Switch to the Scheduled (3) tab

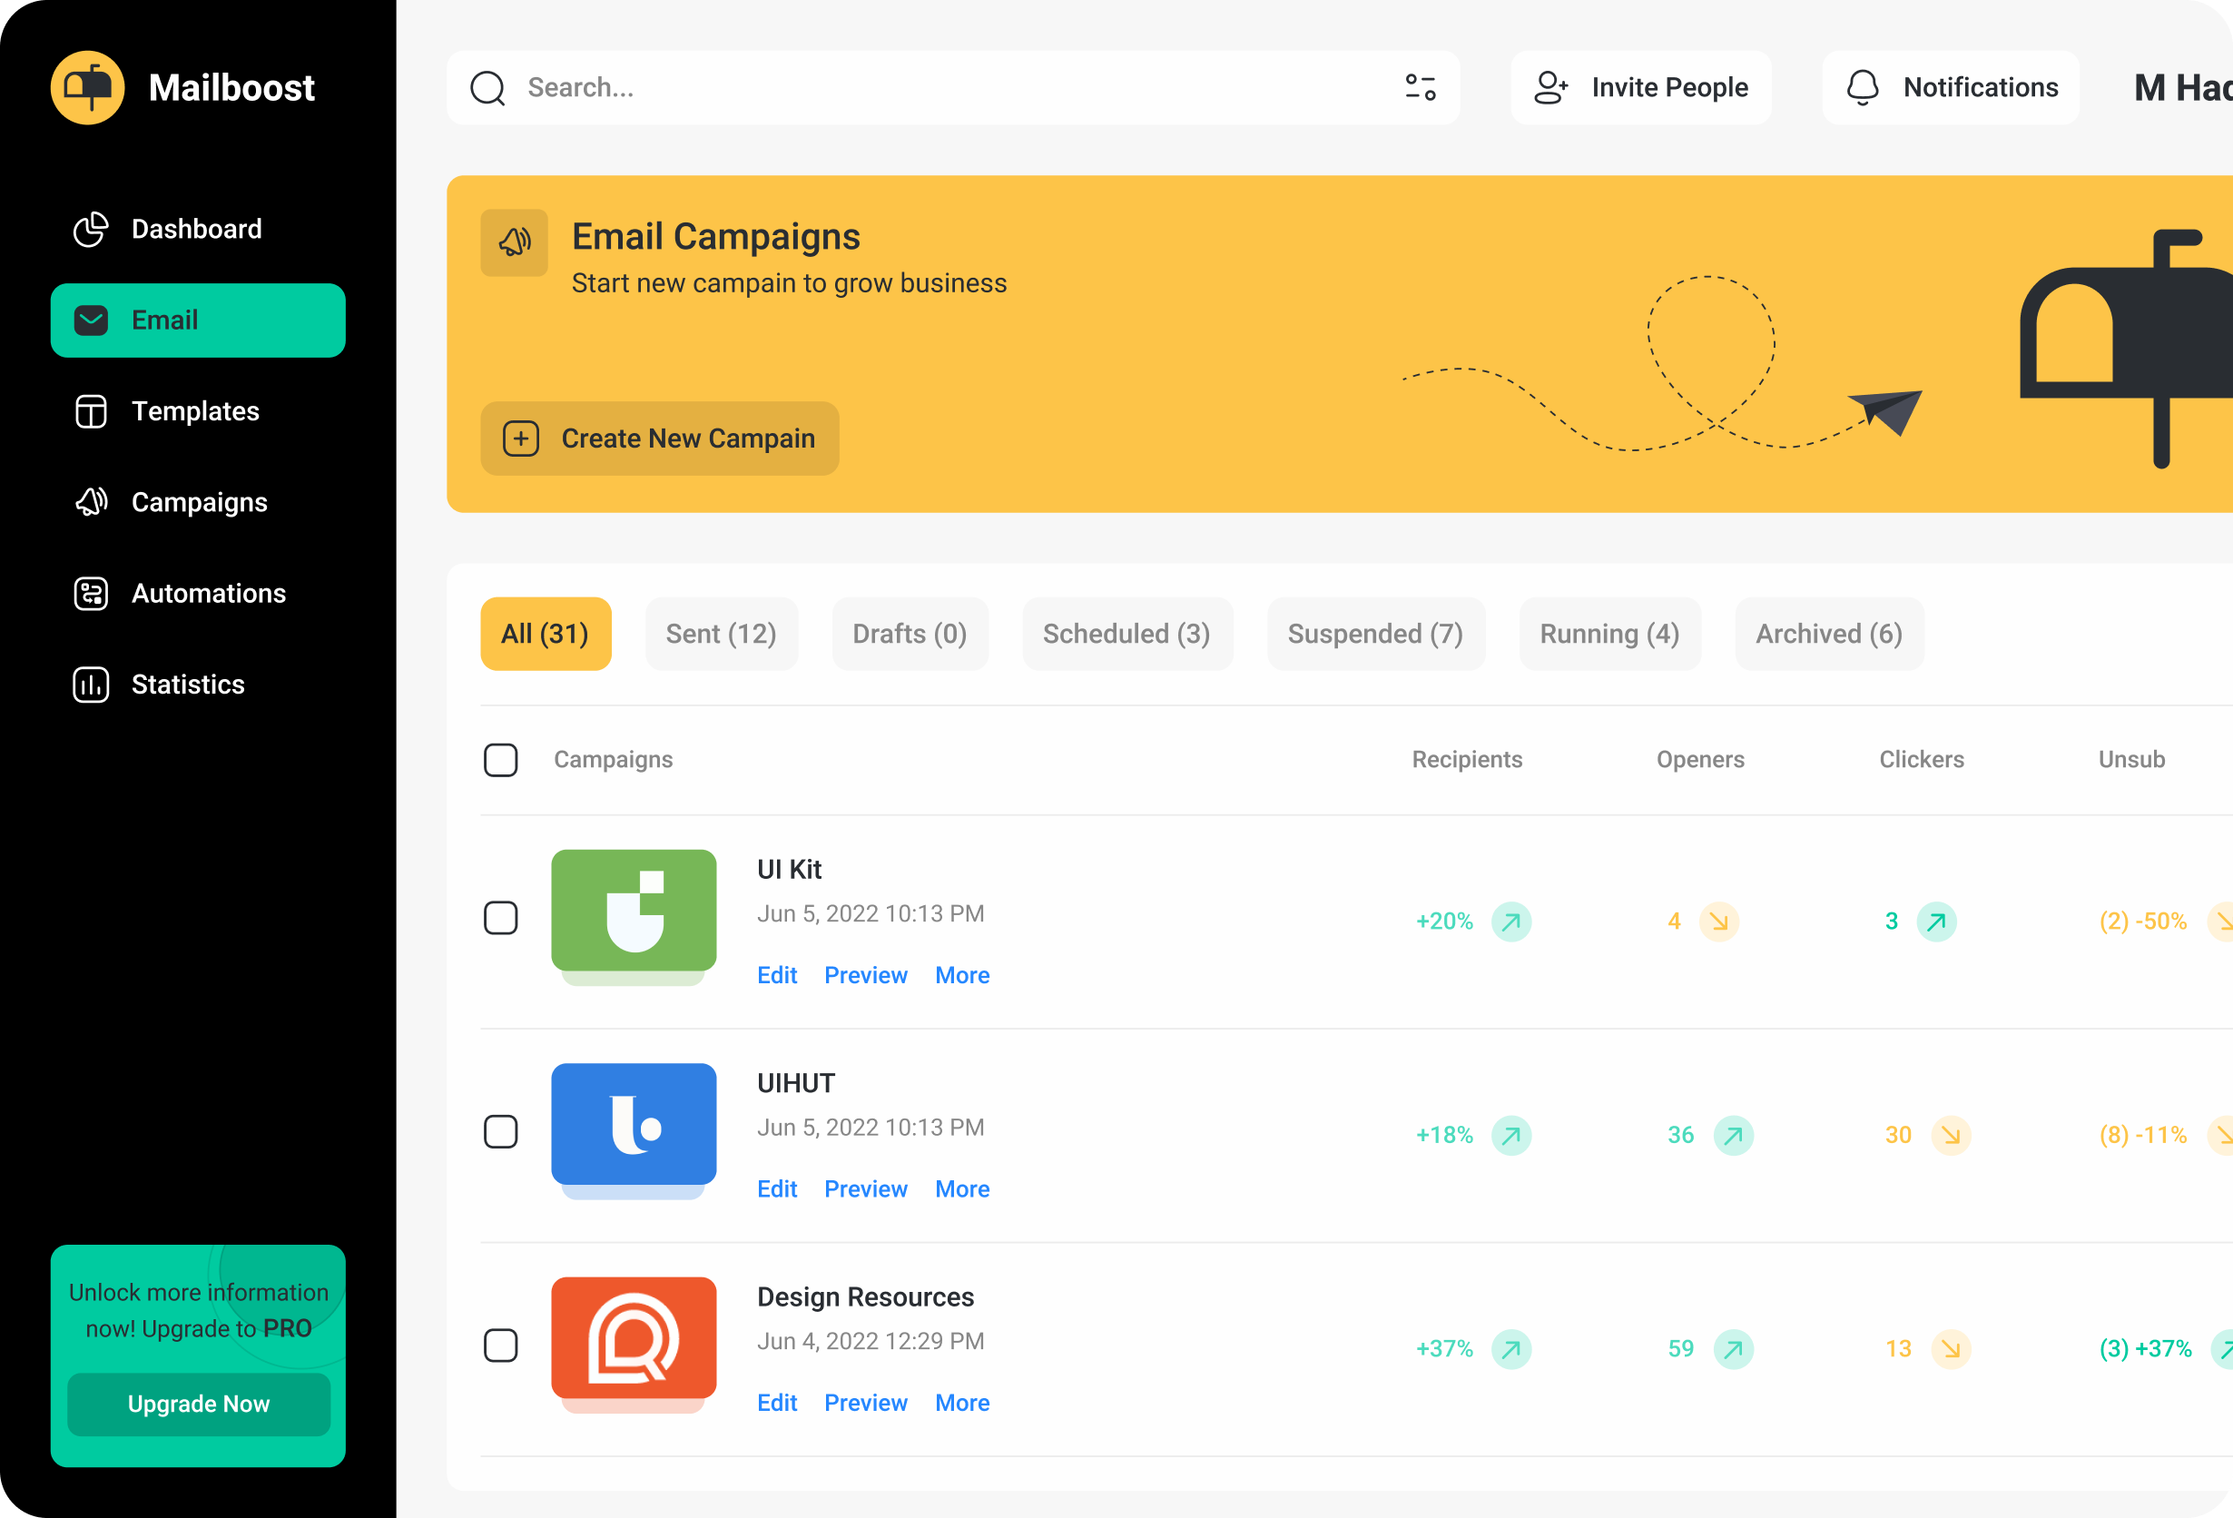point(1126,634)
